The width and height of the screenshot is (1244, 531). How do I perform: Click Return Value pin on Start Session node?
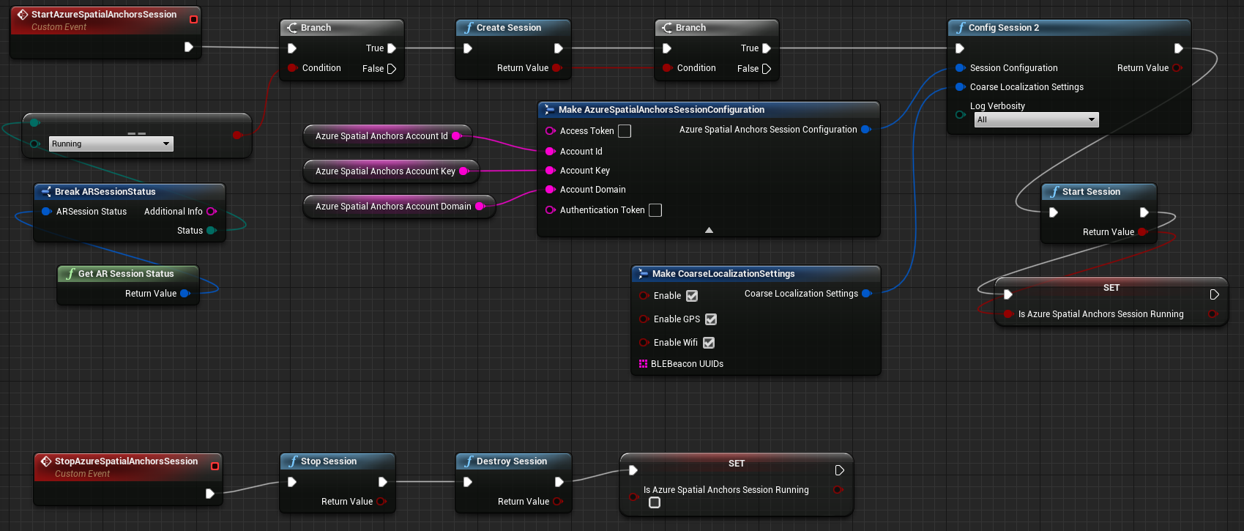[x=1143, y=232]
